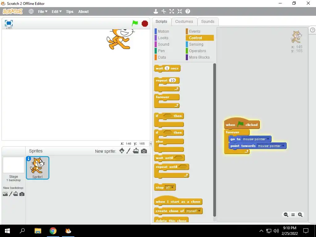The width and height of the screenshot is (316, 237).
Task: Open Windows Start menu
Action: (x=7, y=231)
